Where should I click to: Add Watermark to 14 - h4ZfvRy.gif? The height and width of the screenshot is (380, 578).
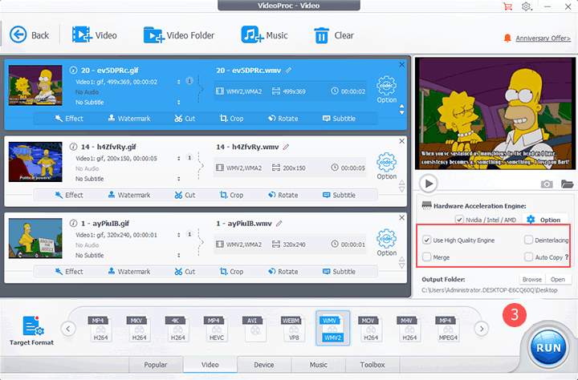pyautogui.click(x=129, y=195)
